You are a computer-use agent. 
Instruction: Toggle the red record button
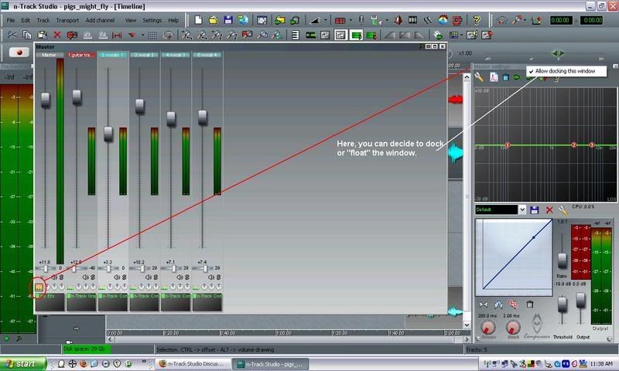[x=19, y=53]
